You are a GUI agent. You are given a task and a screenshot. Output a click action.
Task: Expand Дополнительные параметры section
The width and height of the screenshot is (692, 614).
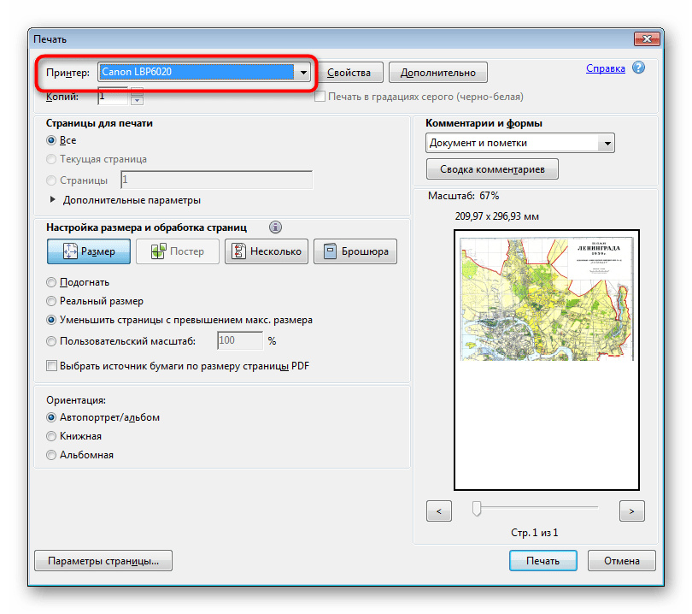pos(52,199)
